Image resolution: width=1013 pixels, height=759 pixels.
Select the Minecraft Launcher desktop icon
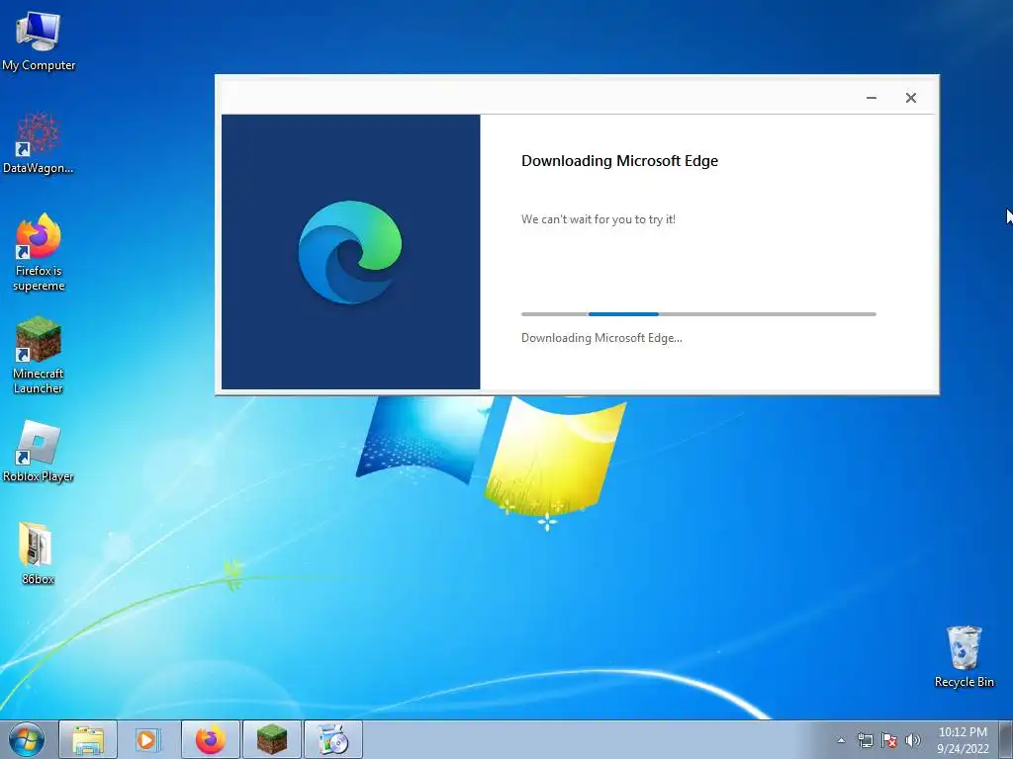(39, 355)
